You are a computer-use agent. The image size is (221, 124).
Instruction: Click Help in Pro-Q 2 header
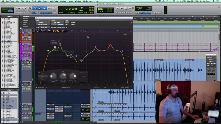click(x=125, y=31)
